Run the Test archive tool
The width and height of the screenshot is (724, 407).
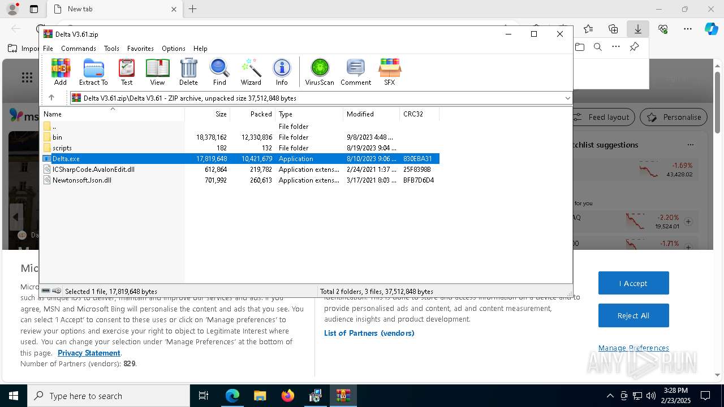[x=127, y=72]
